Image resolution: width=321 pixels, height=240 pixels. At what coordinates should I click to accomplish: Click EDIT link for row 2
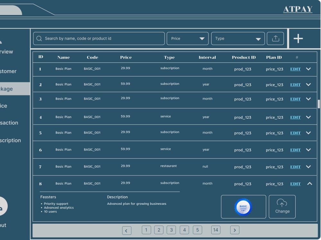coord(295,85)
